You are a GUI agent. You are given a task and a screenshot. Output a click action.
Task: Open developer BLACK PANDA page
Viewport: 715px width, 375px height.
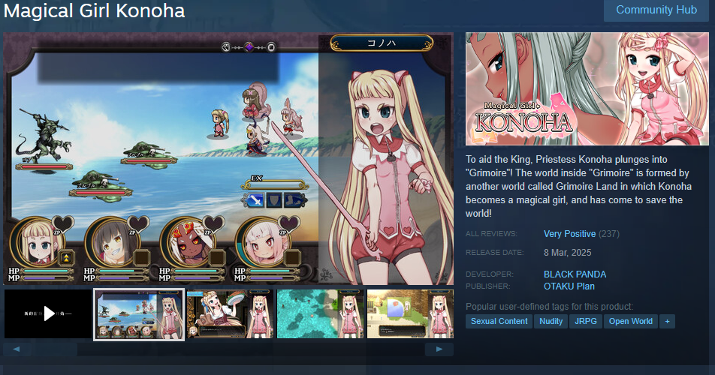click(x=575, y=274)
